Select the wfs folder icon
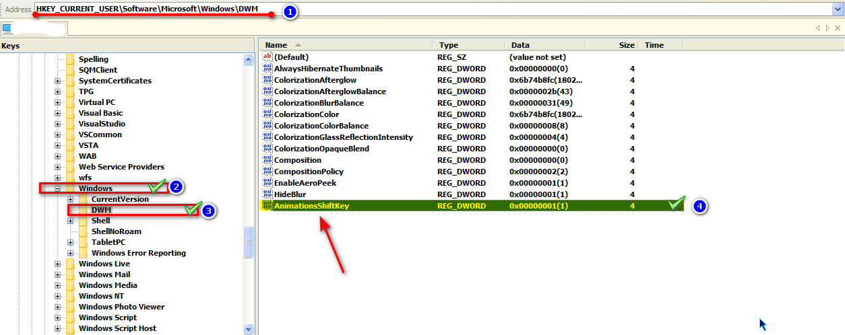This screenshot has height=335, width=845. [71, 178]
